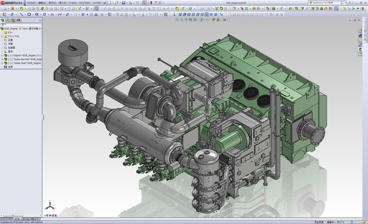Screen dimensions: 368x224
Task: Expand the feature tree panel with the chevron
Action: [x=40, y=21]
